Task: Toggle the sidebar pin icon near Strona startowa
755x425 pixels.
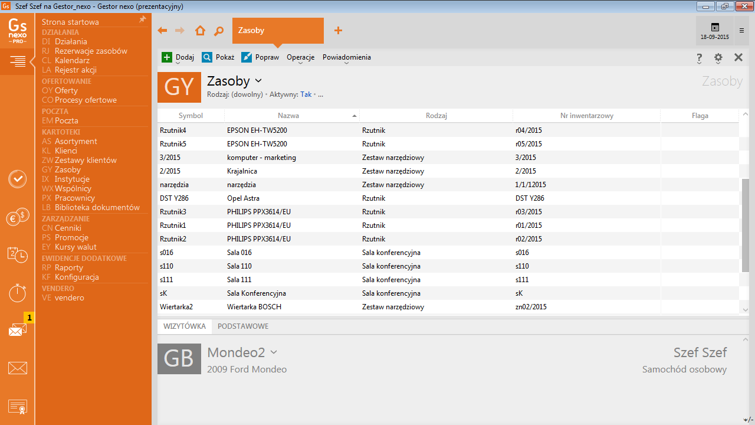Action: coord(142,19)
